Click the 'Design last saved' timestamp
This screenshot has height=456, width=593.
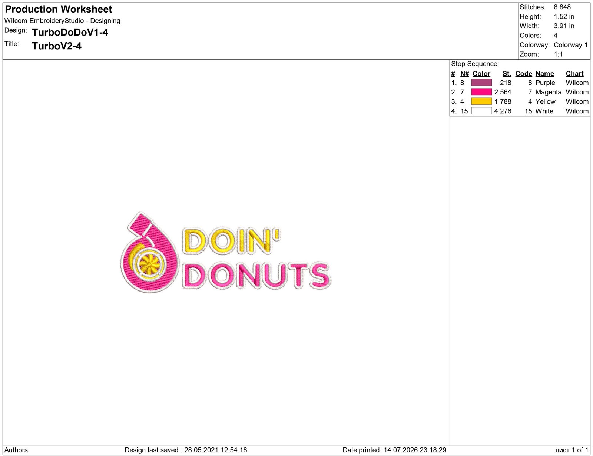[186, 450]
